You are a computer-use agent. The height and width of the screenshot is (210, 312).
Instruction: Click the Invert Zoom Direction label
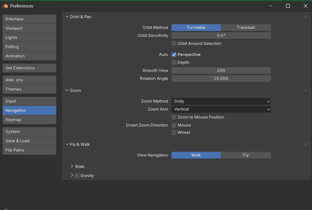[147, 125]
